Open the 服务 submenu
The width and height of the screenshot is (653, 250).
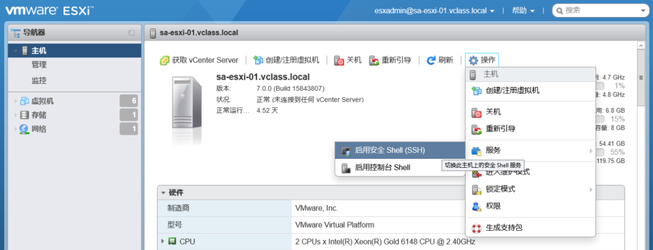click(x=531, y=150)
